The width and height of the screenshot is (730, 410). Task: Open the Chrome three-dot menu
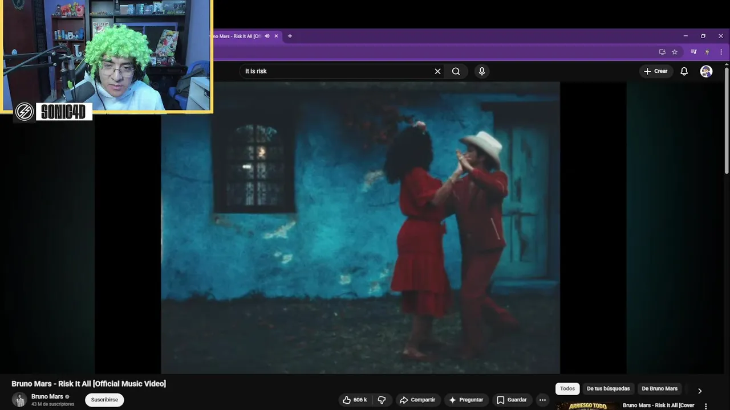pyautogui.click(x=721, y=52)
